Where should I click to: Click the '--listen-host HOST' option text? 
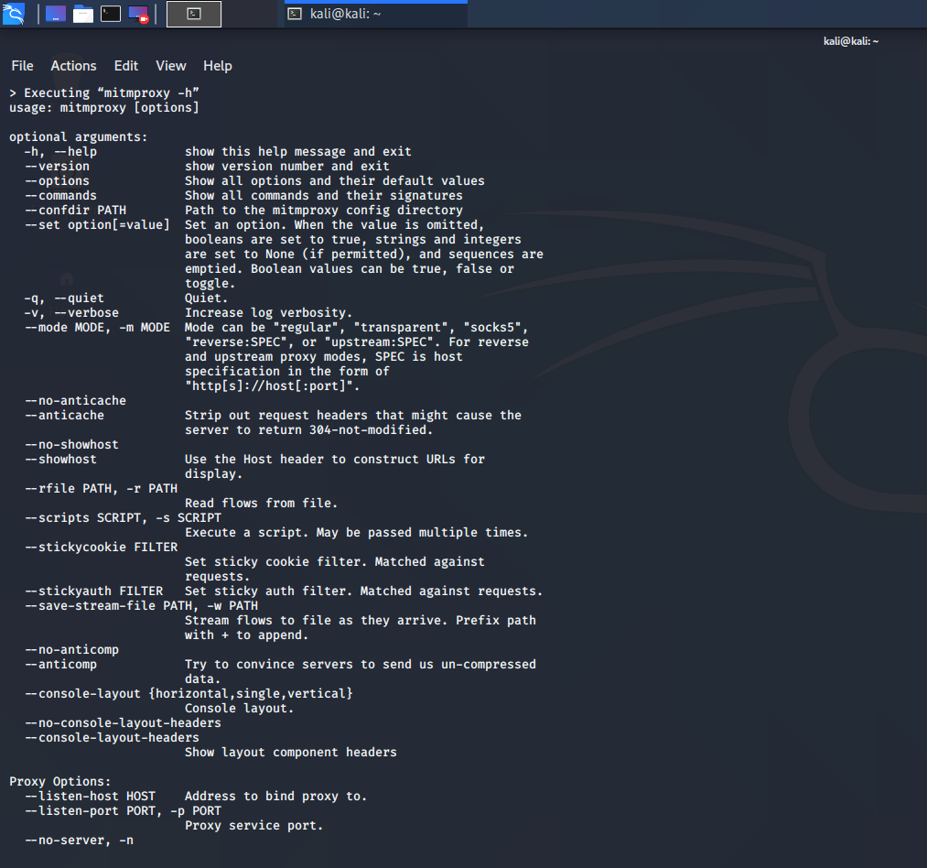point(90,797)
